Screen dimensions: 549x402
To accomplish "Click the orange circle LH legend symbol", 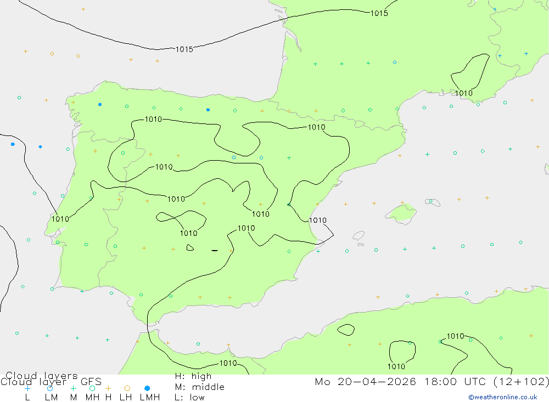I will (127, 388).
